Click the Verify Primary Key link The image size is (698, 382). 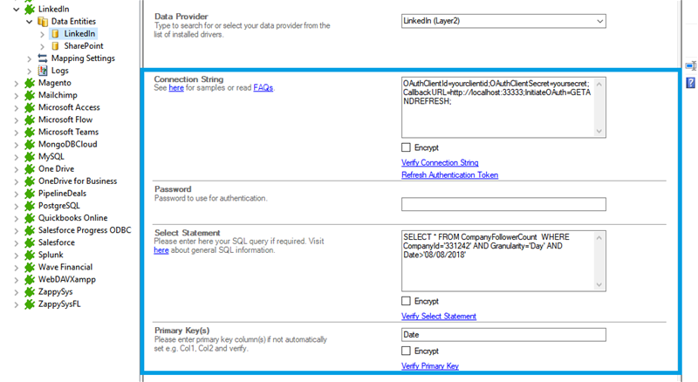click(x=430, y=366)
